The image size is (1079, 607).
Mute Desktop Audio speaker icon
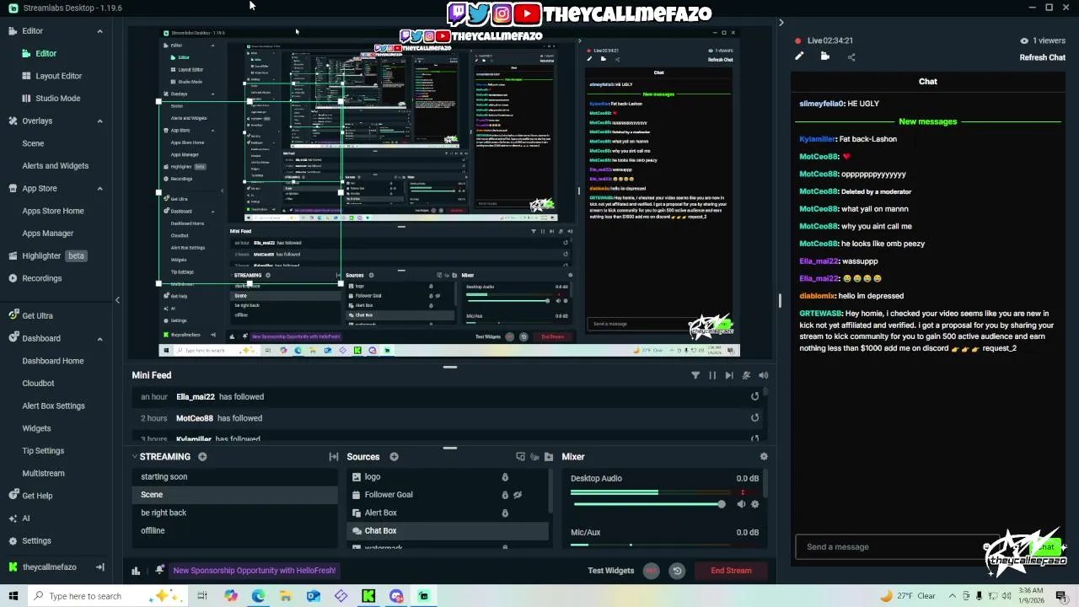pyautogui.click(x=741, y=504)
